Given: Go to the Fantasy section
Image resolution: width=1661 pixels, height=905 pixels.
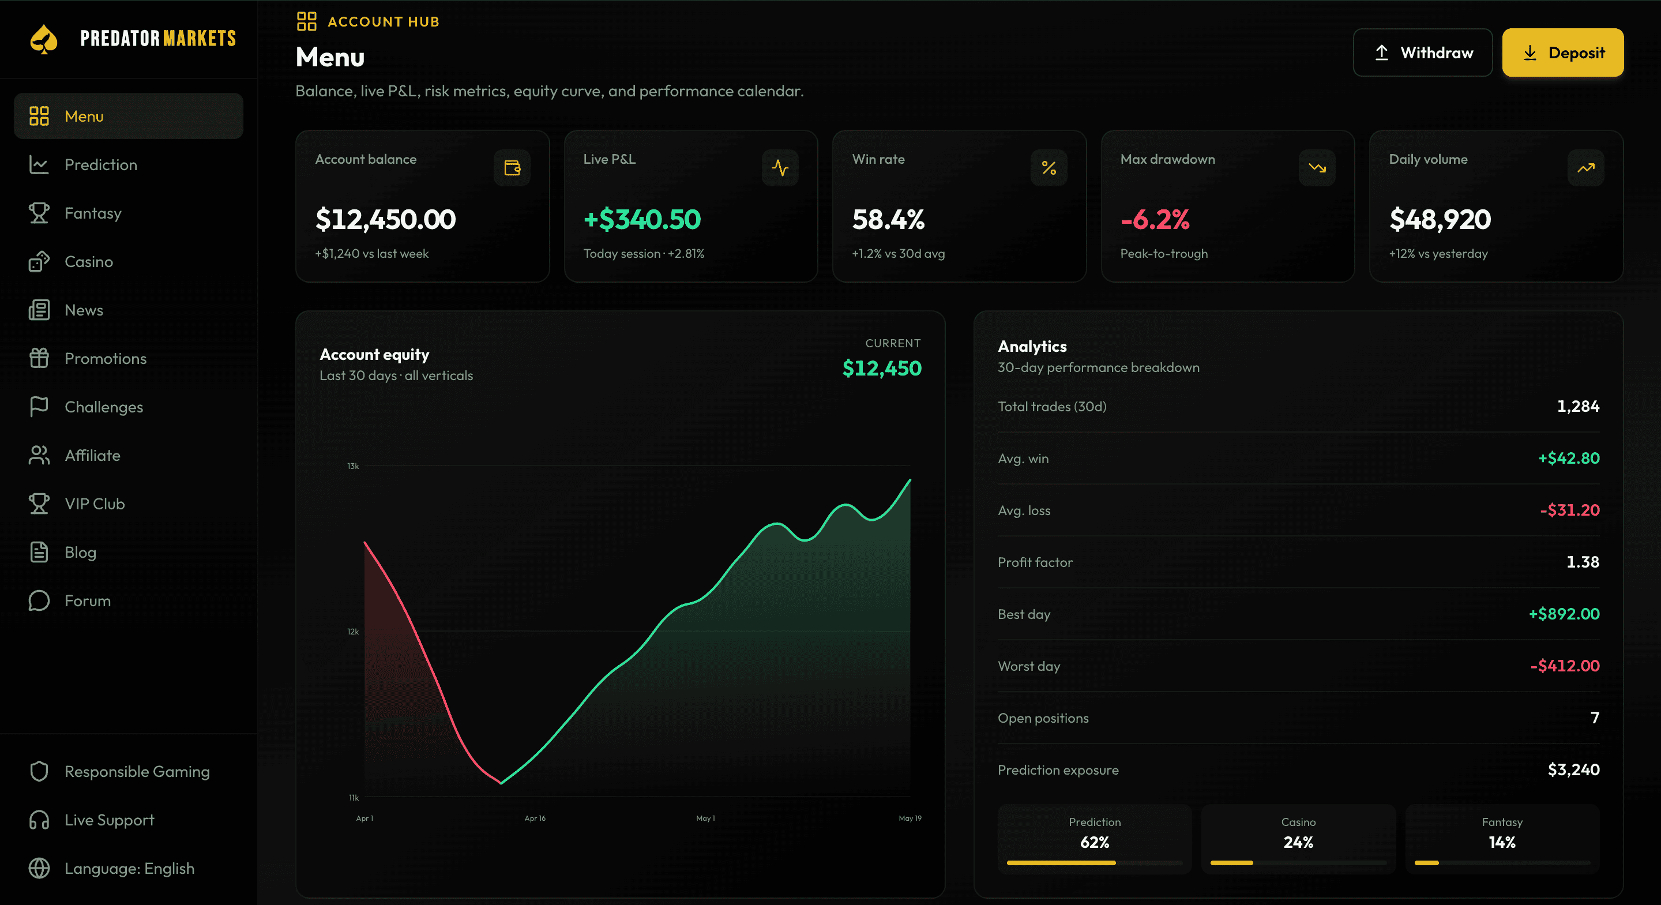Looking at the screenshot, I should pos(128,213).
